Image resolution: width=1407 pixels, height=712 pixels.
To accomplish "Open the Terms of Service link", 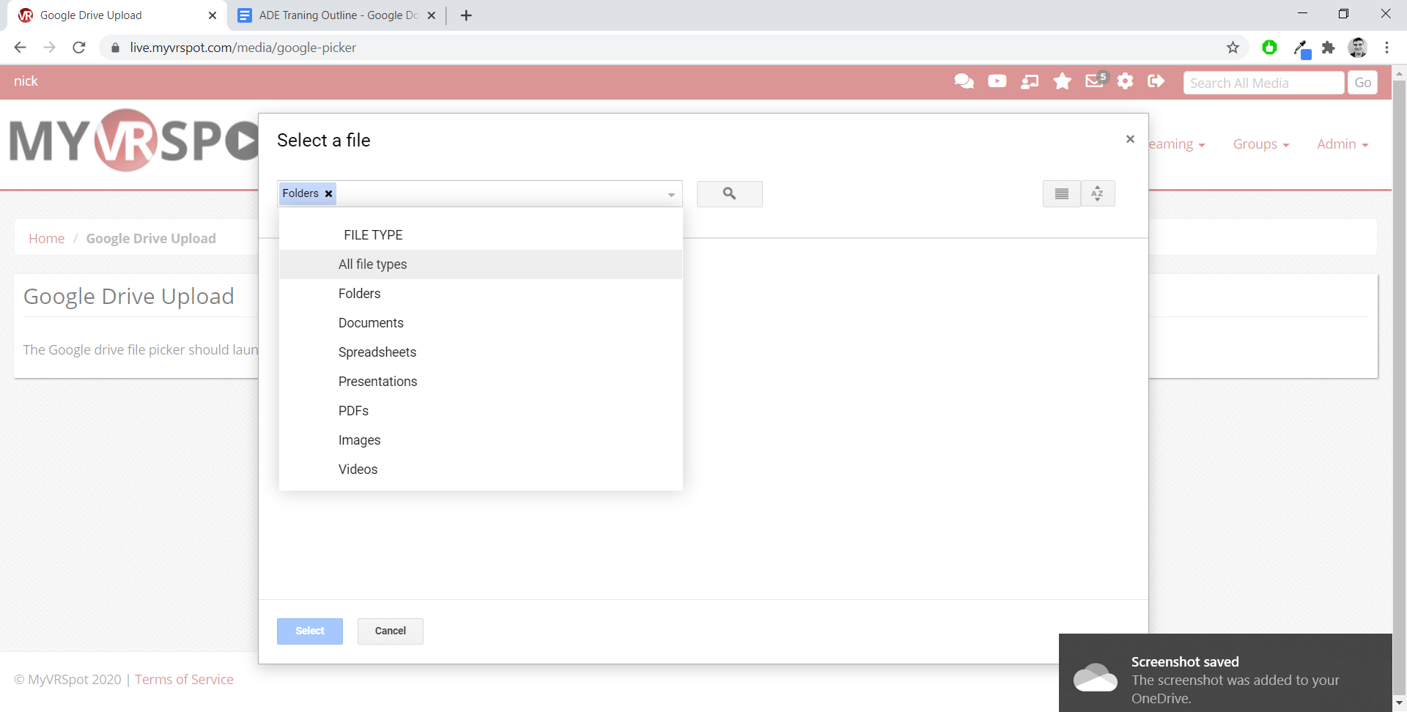I will click(184, 679).
